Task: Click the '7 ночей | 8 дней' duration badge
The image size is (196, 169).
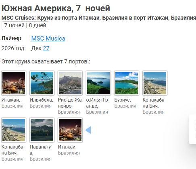Action: (x=25, y=26)
